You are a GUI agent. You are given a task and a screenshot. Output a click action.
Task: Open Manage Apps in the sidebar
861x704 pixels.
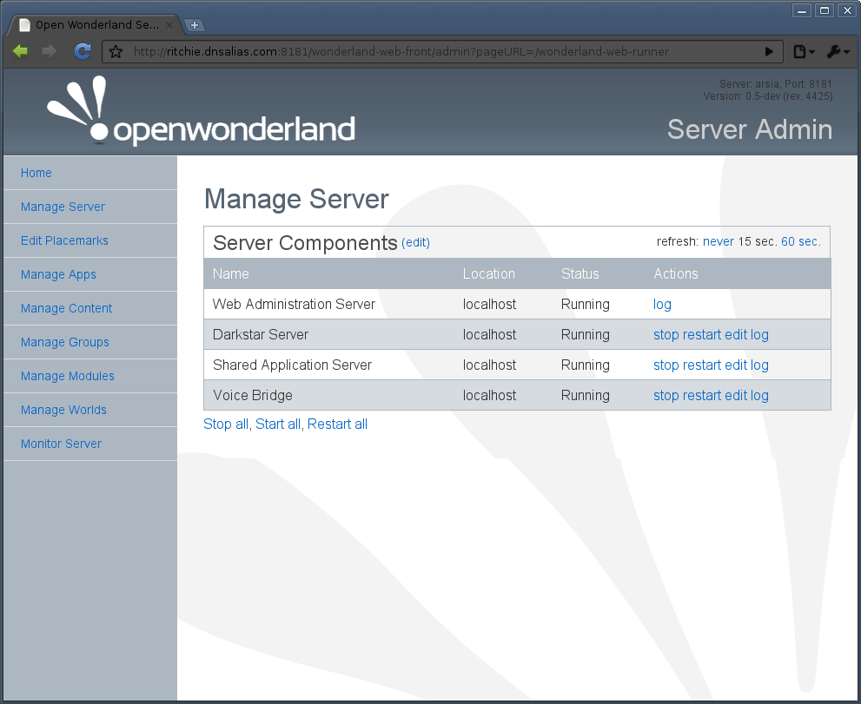coord(58,274)
